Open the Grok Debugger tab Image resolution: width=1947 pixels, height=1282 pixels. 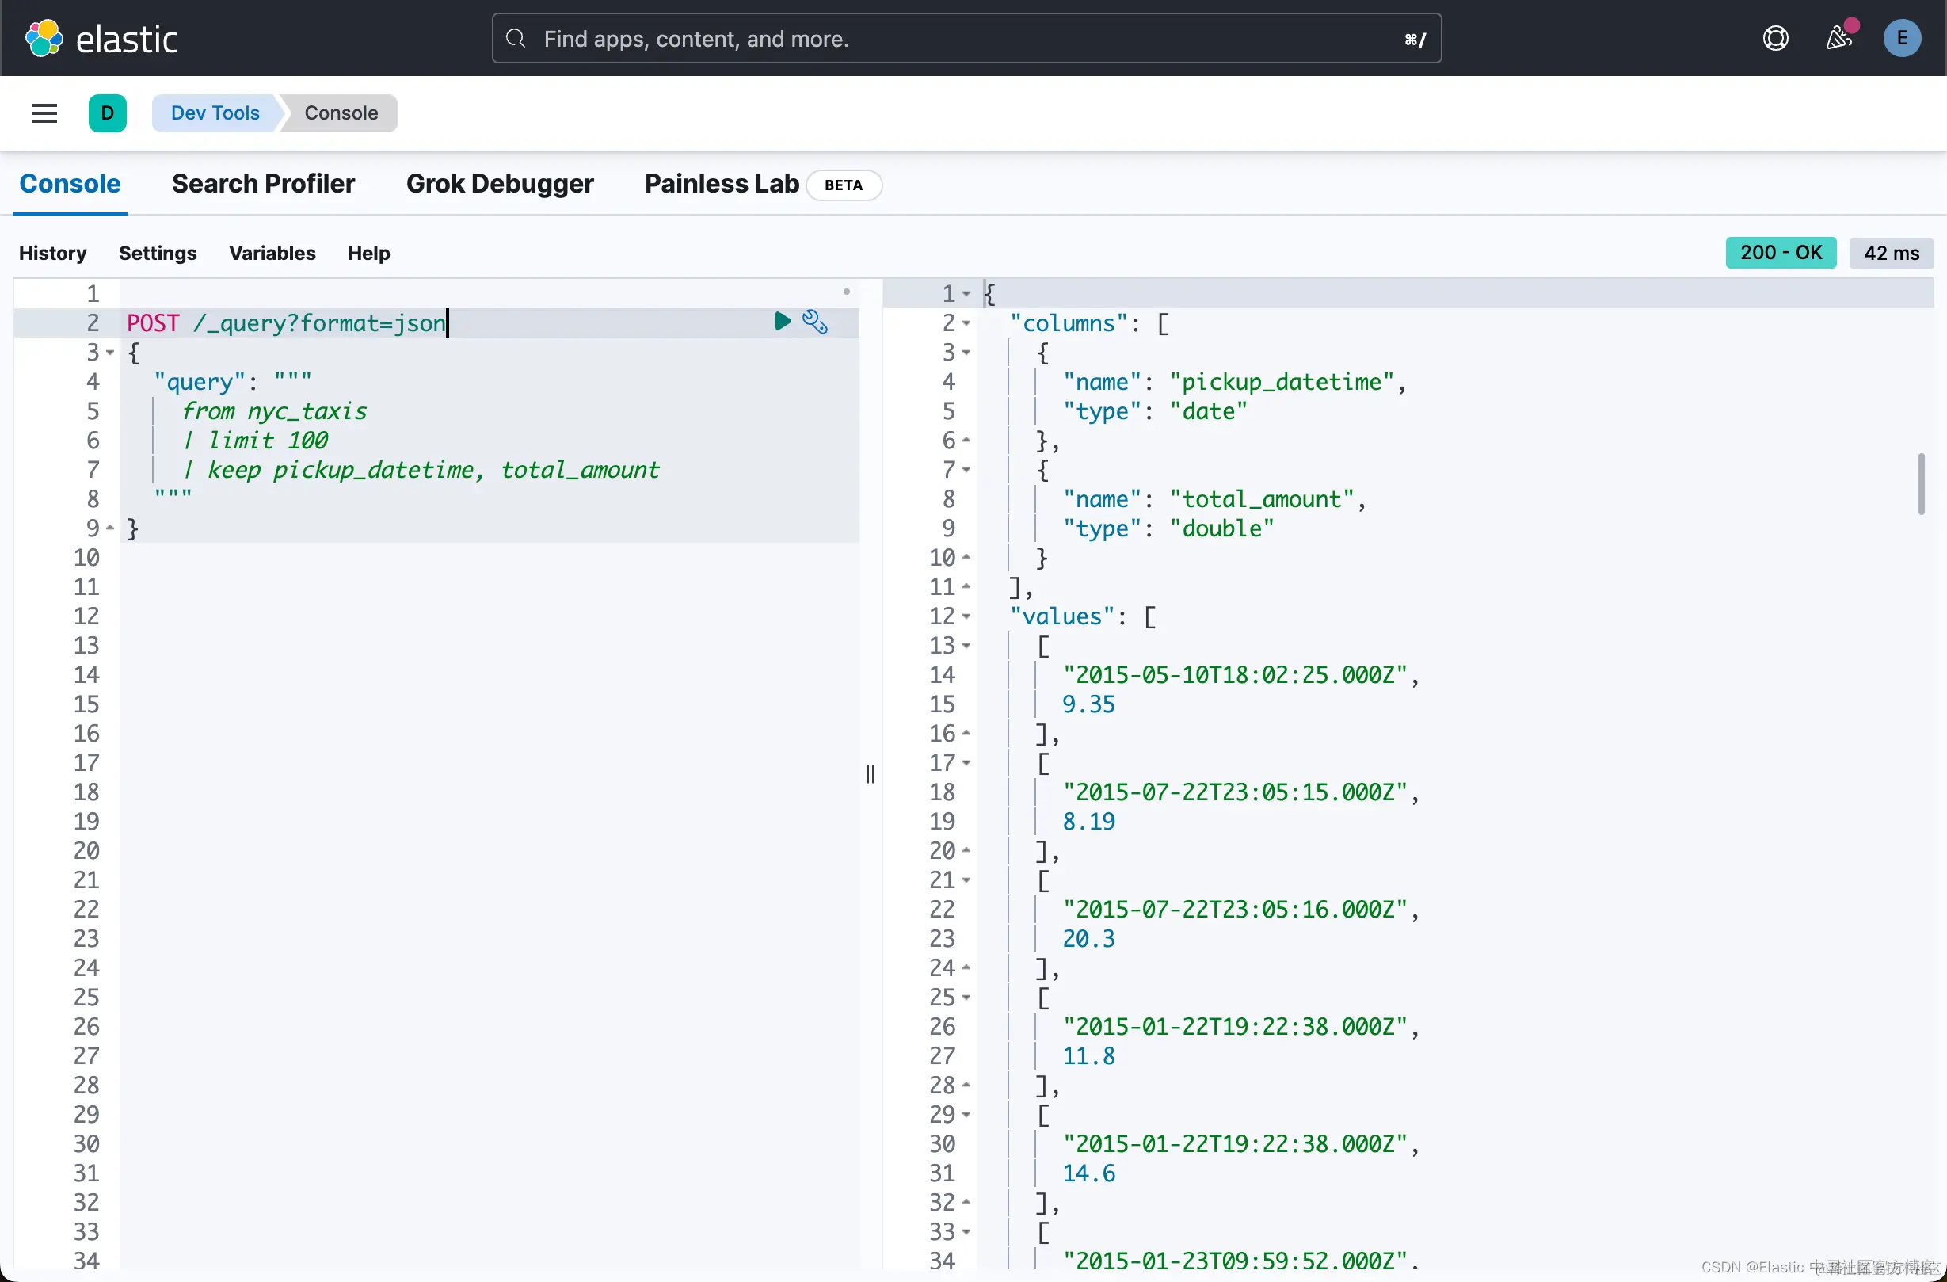pyautogui.click(x=500, y=184)
